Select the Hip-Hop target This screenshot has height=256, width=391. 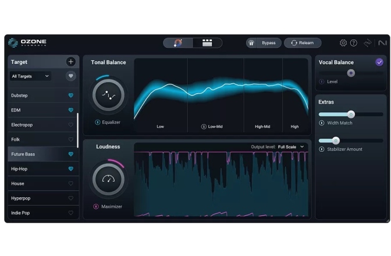[44, 169]
